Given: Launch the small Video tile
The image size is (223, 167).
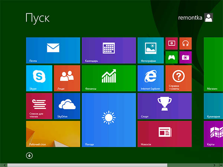Looking at the screenshot, I should [171, 43].
